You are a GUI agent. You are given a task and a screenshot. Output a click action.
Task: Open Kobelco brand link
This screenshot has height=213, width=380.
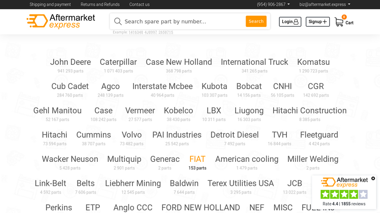179,110
